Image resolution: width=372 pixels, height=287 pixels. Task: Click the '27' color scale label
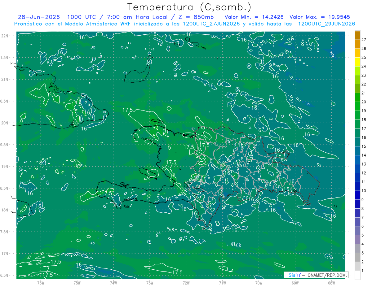coord(364,40)
